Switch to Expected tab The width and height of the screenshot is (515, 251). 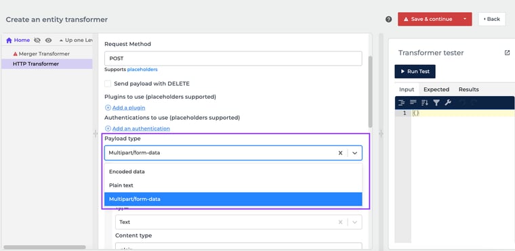tap(436, 89)
